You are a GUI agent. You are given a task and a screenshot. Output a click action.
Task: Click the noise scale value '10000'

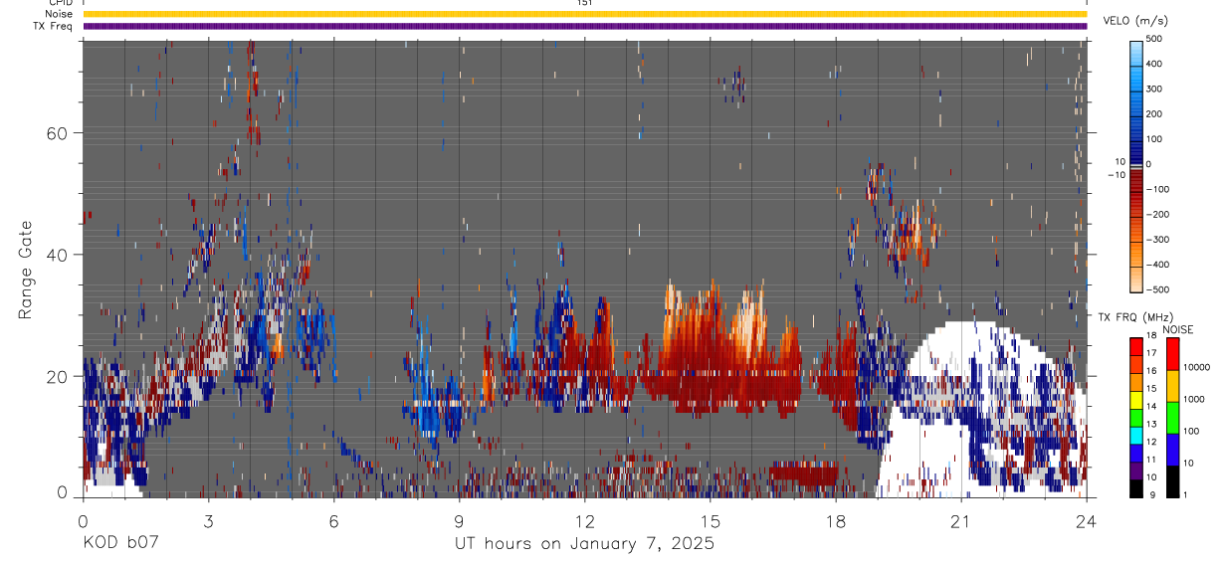point(1196,367)
